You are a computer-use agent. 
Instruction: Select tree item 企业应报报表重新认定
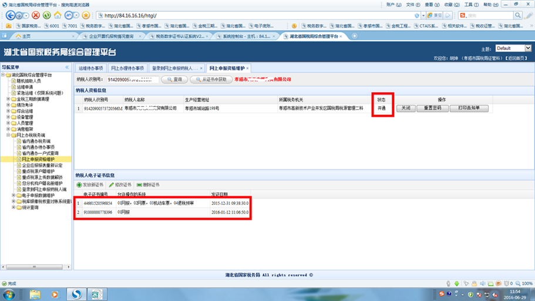tap(42, 165)
